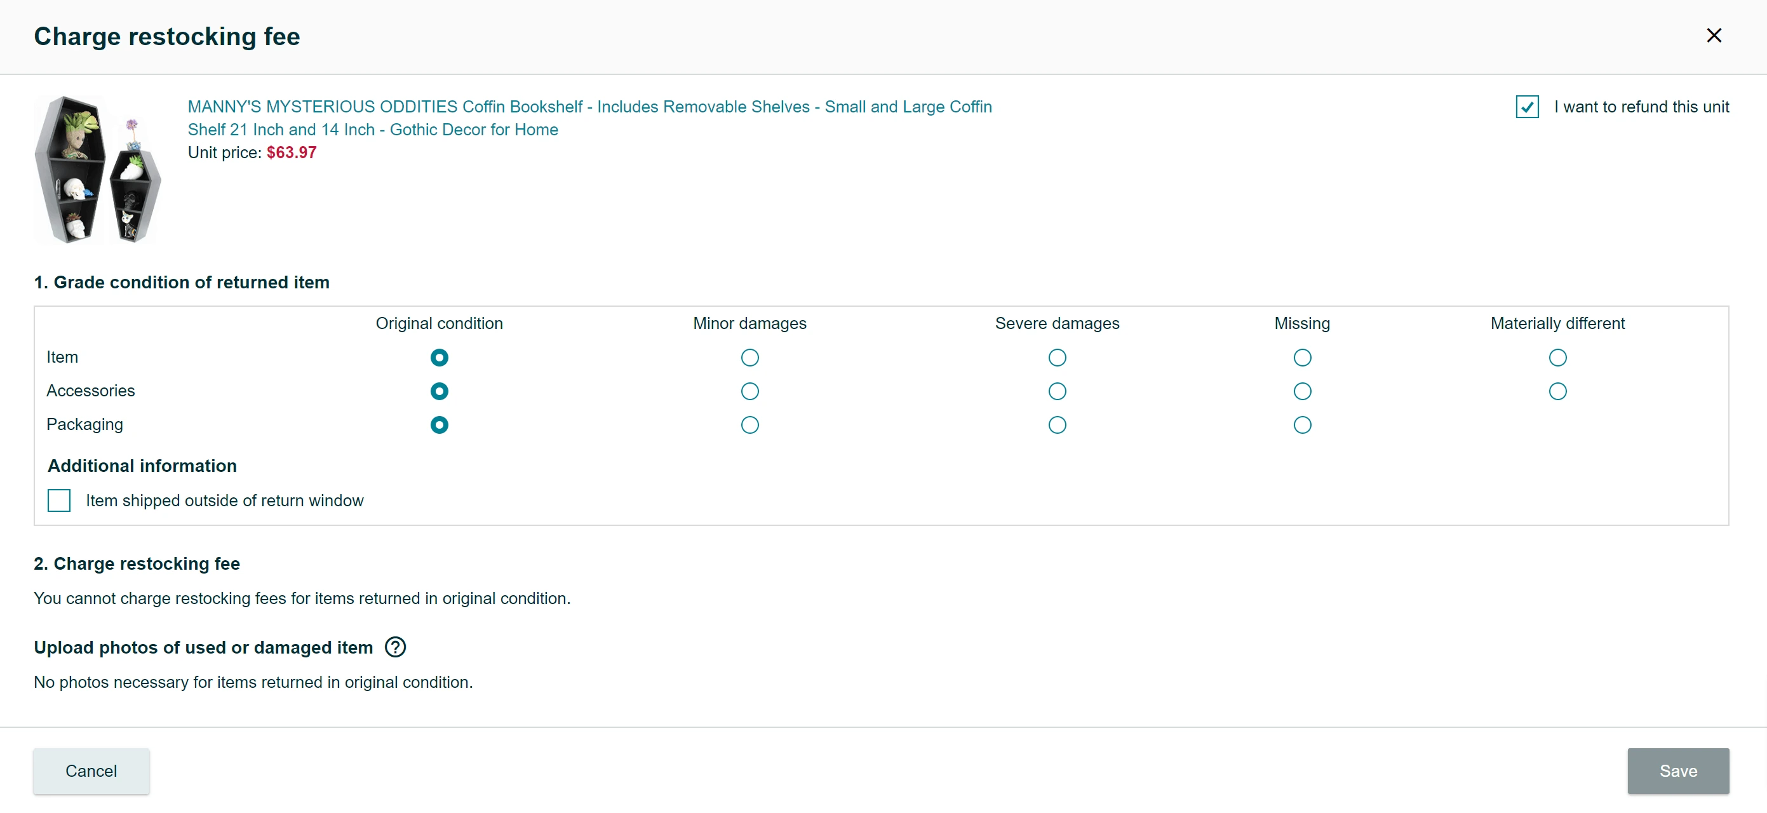The height and width of the screenshot is (813, 1767).
Task: Check Item shipped outside of return window
Action: 59,500
